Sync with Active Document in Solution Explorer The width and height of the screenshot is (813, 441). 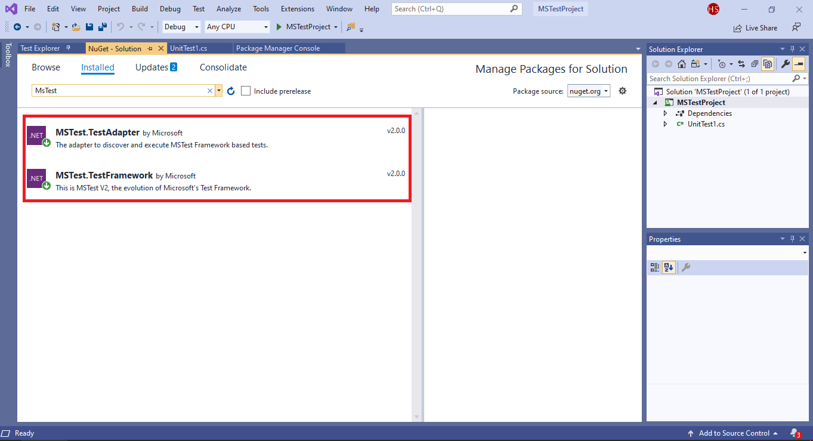coord(741,64)
